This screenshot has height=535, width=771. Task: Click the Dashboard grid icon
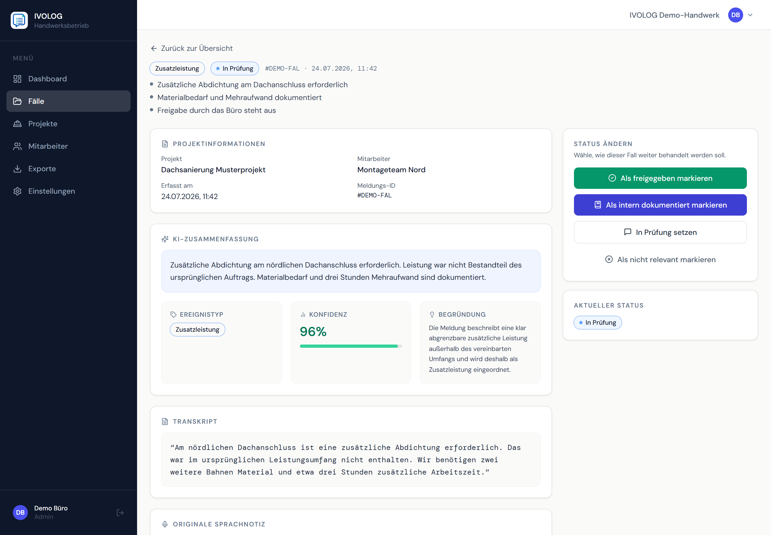17,79
